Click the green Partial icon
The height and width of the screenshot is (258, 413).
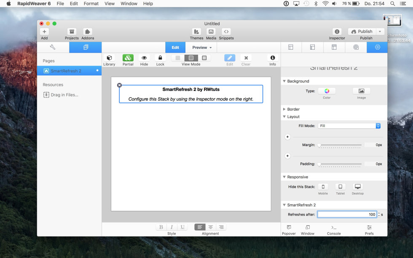[128, 58]
